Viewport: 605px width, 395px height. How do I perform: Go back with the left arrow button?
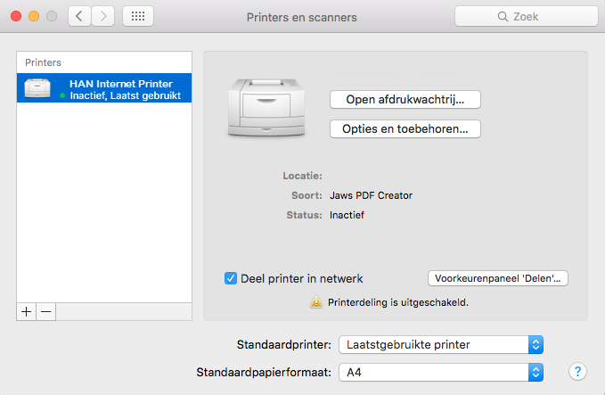click(80, 16)
